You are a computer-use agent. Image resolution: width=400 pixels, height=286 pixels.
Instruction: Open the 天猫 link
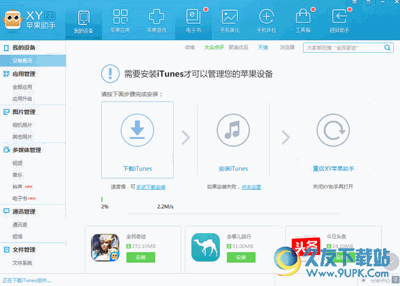point(263,47)
